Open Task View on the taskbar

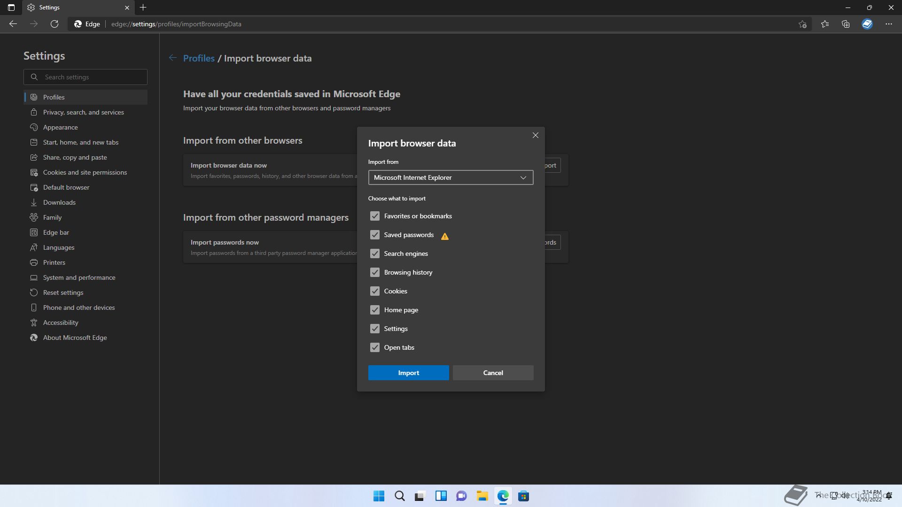[420, 496]
